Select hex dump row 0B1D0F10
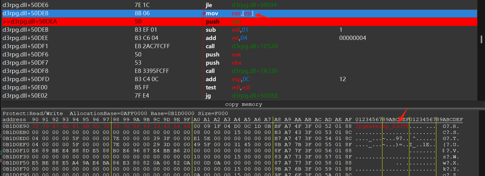The height and width of the screenshot is (176, 485). click(x=16, y=151)
